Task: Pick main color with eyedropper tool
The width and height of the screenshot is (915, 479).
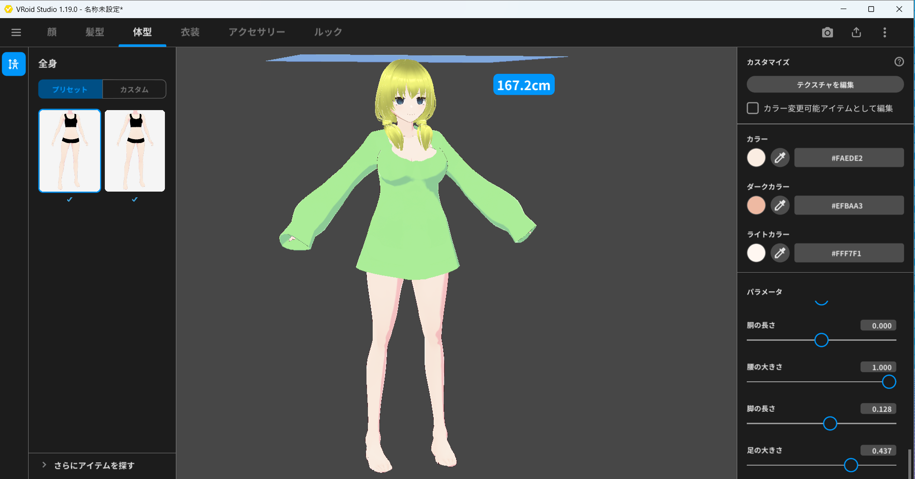Action: tap(780, 158)
